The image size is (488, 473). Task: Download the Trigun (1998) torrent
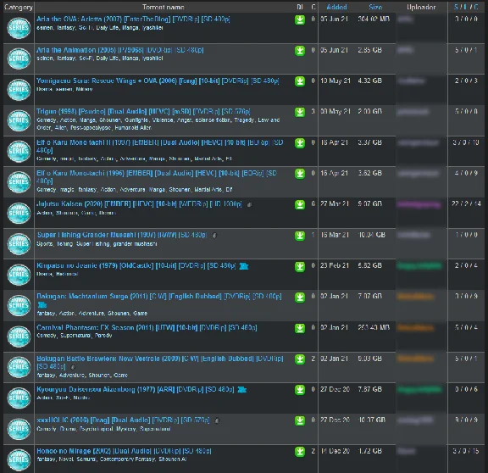click(x=300, y=113)
